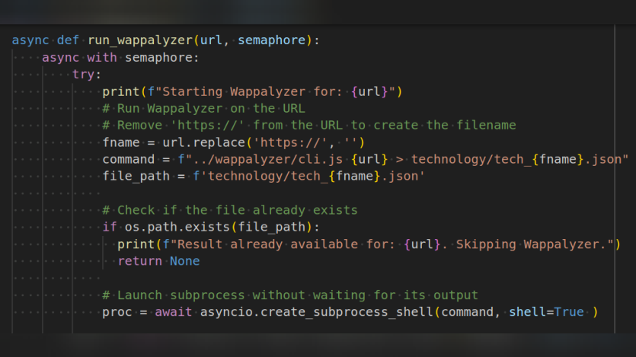The height and width of the screenshot is (357, 636).
Task: Click comment about removing 'https://' from URL
Action: (x=309, y=125)
